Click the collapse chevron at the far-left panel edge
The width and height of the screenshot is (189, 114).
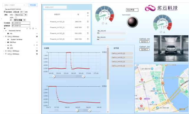(x=1, y=19)
